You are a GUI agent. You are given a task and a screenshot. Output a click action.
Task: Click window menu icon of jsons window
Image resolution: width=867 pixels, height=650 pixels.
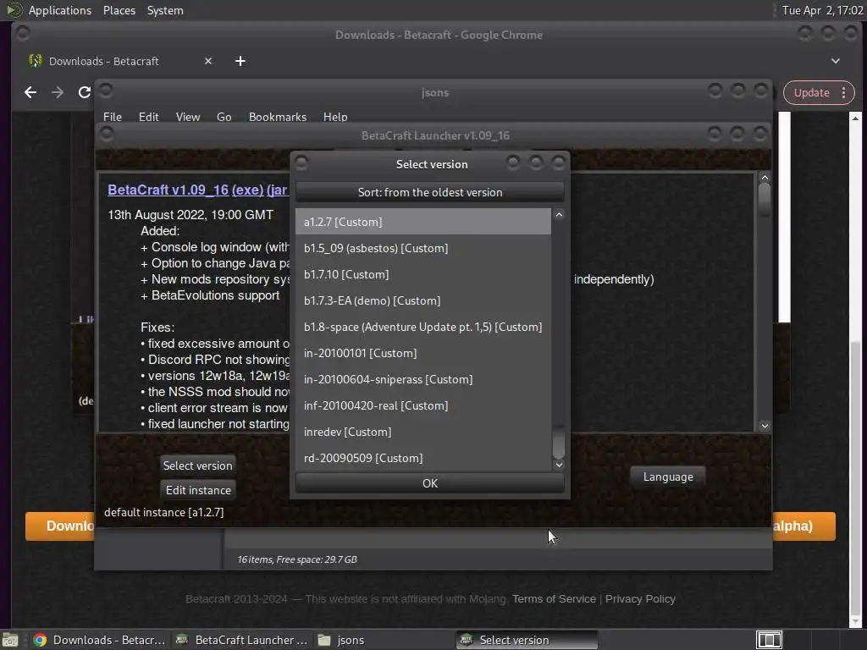pos(106,90)
